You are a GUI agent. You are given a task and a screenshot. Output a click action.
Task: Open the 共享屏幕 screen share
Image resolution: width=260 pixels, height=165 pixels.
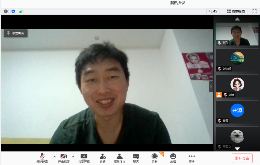coord(84,158)
